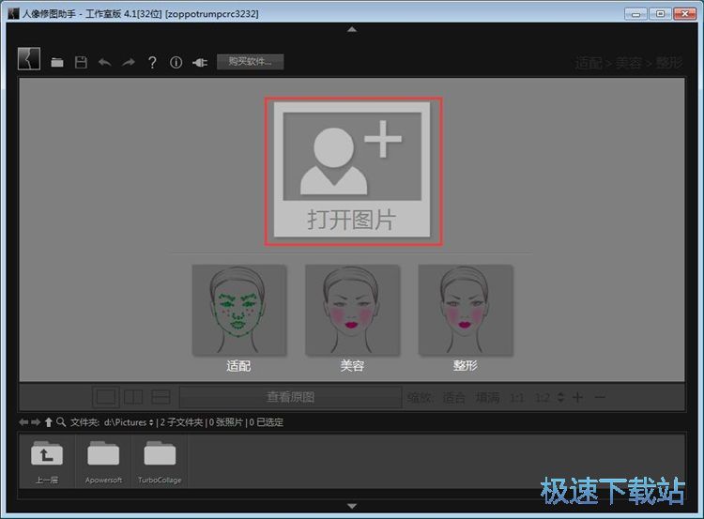Select the 适配 face fitting thumbnail
The image size is (704, 519).
pyautogui.click(x=238, y=311)
